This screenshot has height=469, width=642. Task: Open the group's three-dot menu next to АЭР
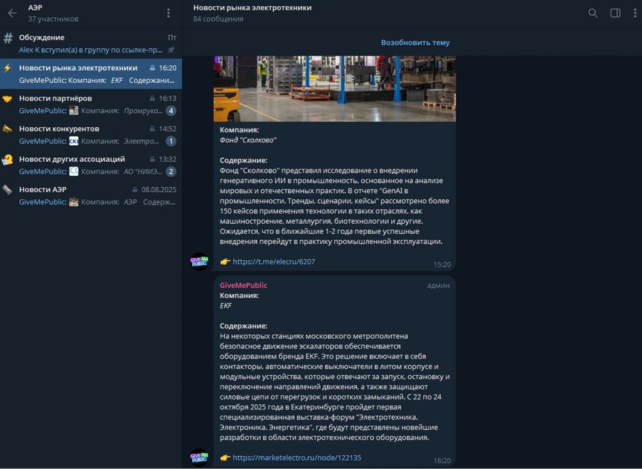pos(168,13)
